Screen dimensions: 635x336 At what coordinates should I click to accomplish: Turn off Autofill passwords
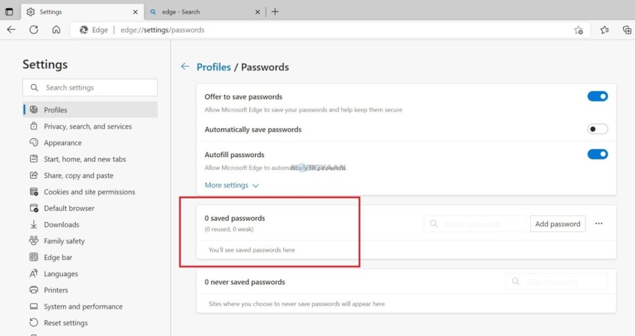point(597,154)
